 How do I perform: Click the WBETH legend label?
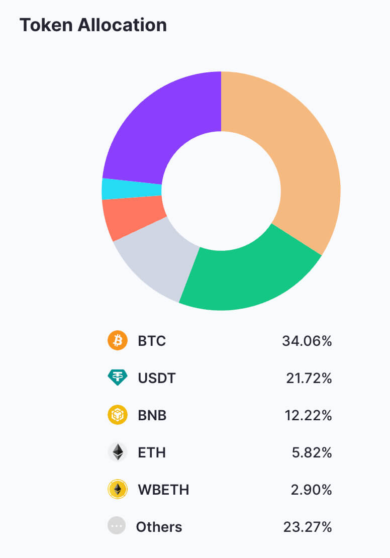(163, 490)
